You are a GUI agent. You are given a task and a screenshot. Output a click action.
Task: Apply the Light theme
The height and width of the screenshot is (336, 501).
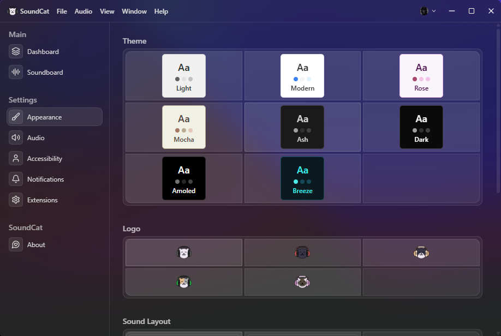click(184, 76)
